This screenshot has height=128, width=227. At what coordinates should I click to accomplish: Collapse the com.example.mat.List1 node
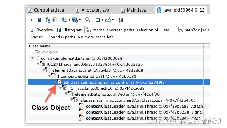(x=49, y=76)
